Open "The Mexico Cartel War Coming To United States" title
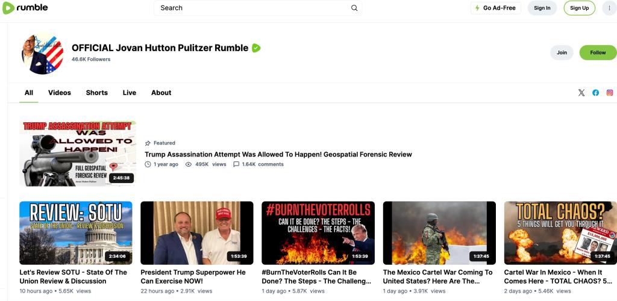This screenshot has height=301, width=617. point(437,277)
